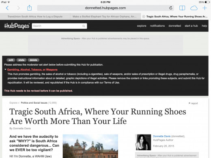Open the donnetted account menu
Screen dimensions: 211x158
coord(175,26)
